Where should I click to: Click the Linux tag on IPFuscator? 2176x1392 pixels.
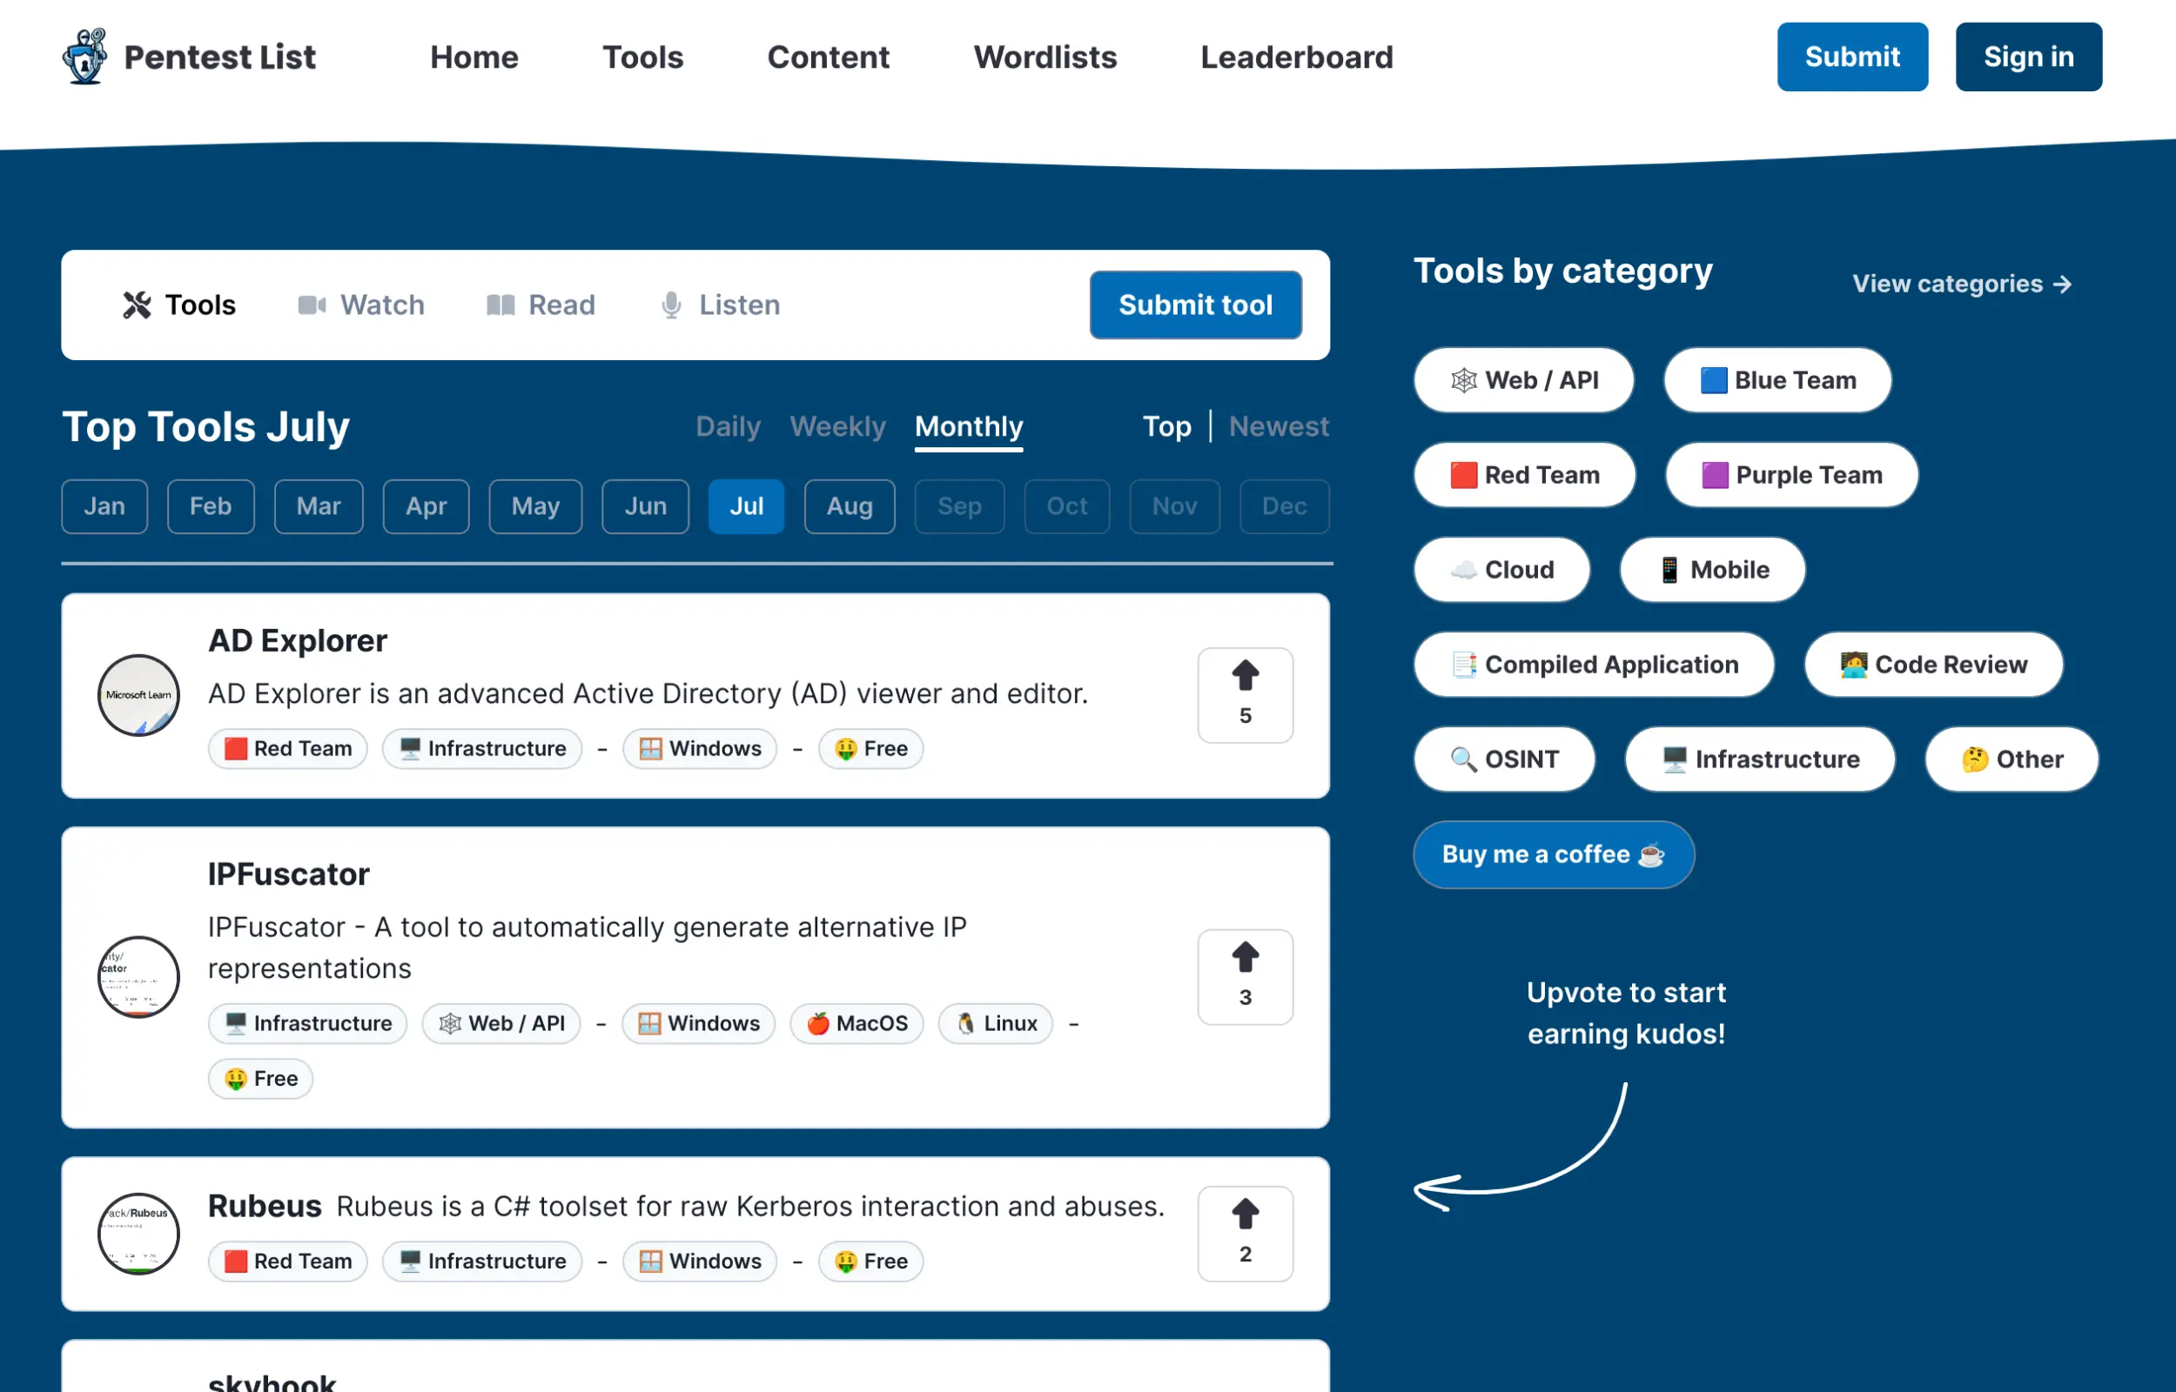click(996, 1023)
